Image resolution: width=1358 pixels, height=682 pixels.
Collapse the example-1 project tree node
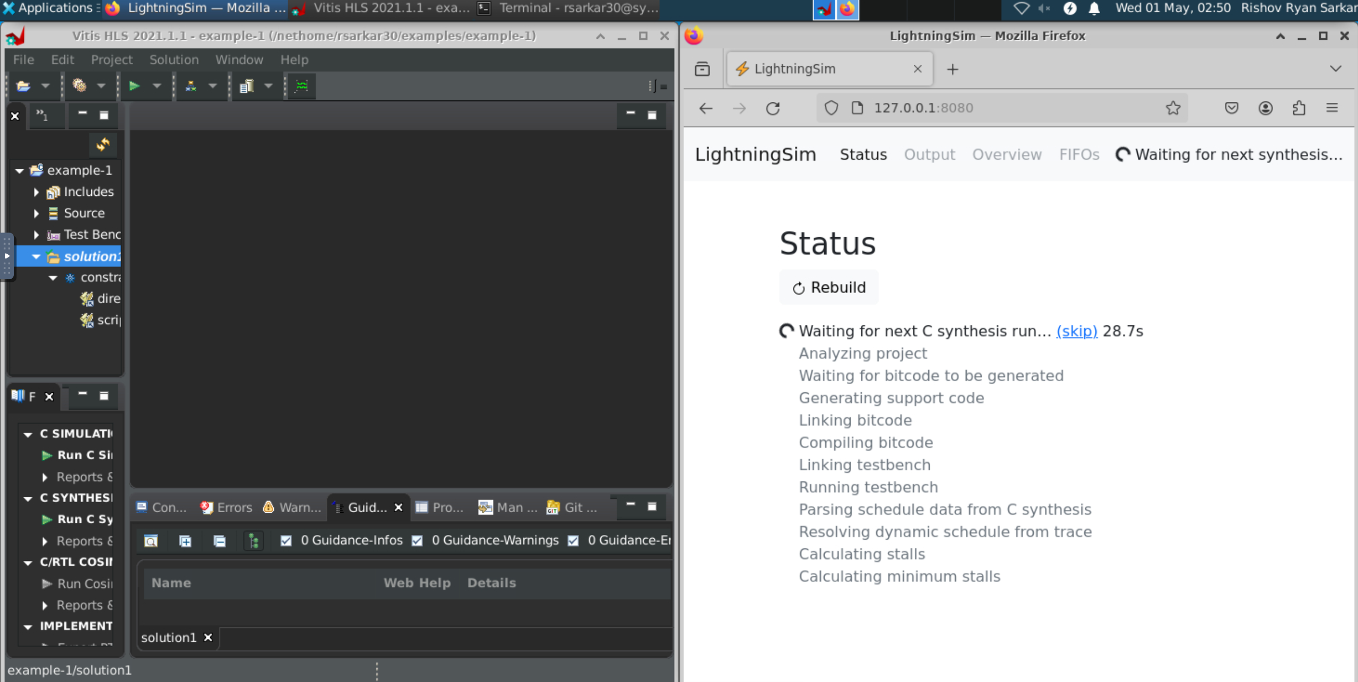click(x=19, y=171)
